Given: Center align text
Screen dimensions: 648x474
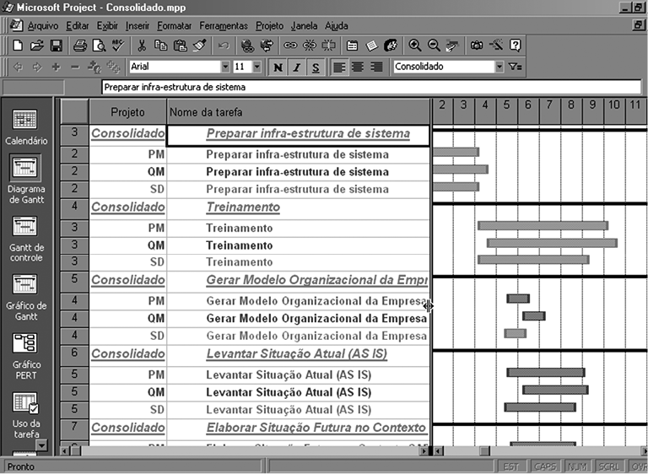Looking at the screenshot, I should tap(358, 67).
